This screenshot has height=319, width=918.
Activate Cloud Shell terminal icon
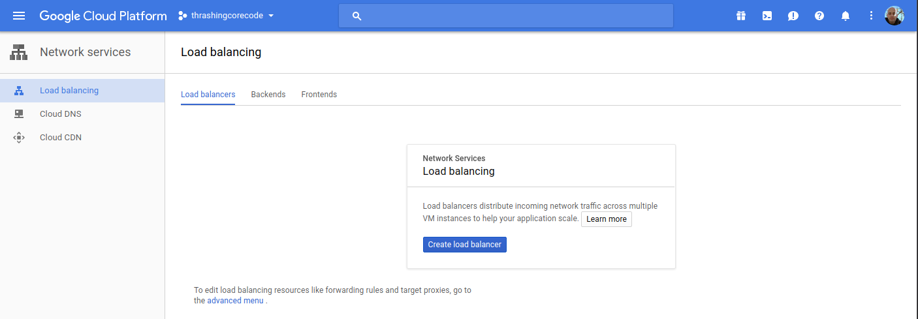[x=767, y=16]
